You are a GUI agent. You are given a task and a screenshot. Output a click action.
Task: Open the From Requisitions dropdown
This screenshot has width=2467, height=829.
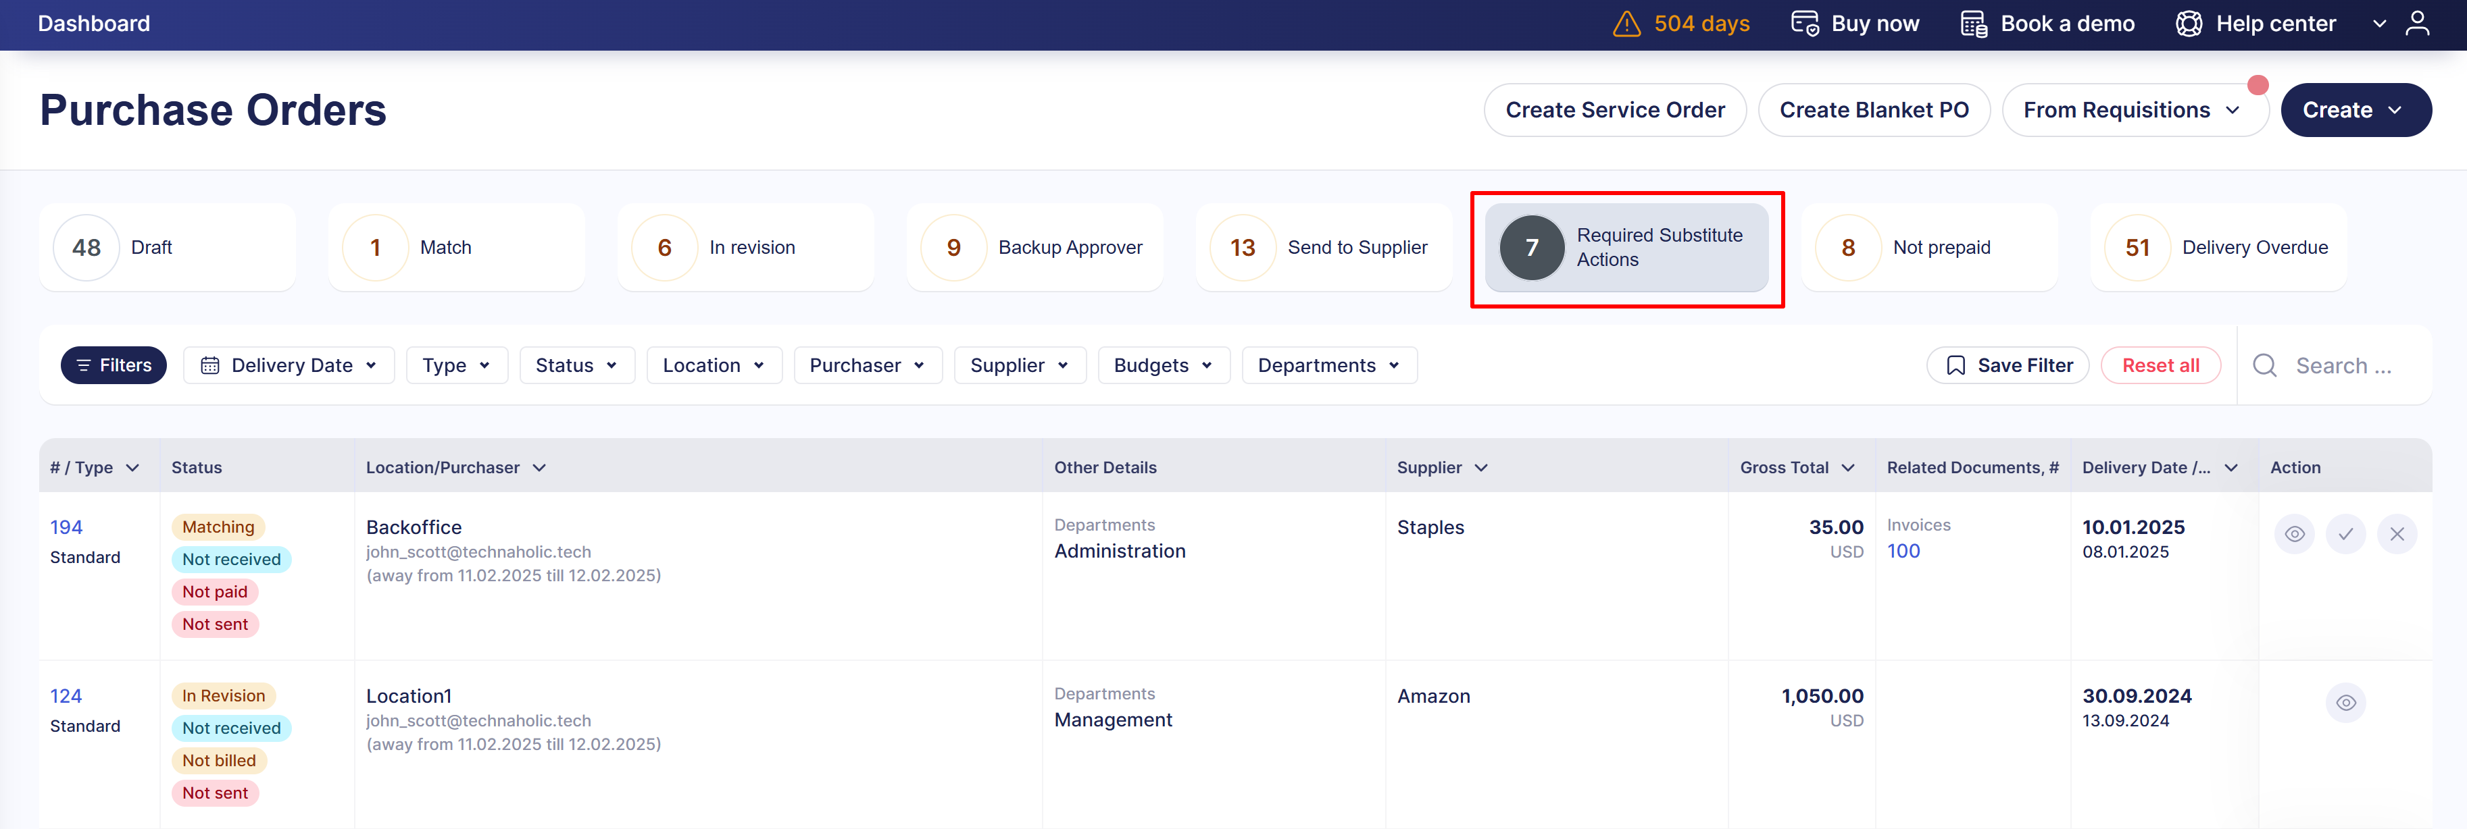point(2135,110)
